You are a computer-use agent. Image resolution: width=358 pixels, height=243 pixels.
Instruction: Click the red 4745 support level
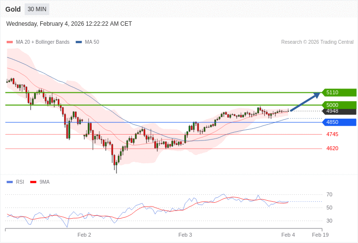(x=332, y=134)
